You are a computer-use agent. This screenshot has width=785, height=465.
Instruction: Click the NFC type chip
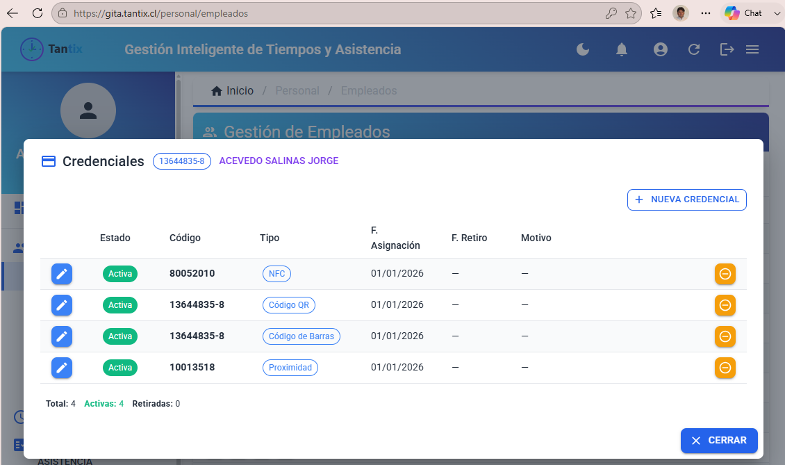277,274
